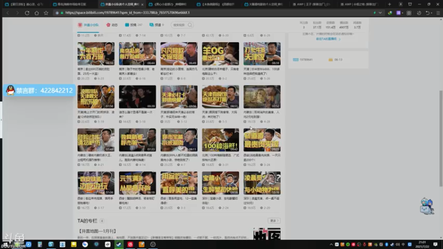This screenshot has height=249, width=443.
Task: Open the notification center icon
Action: [x=435, y=244]
